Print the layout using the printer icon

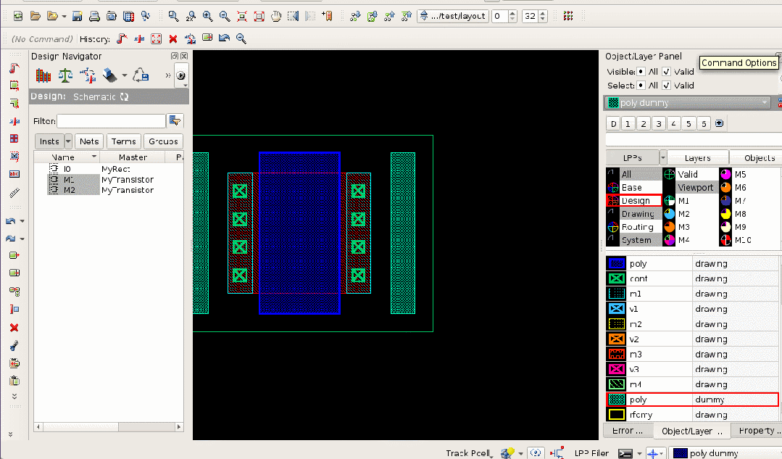pos(94,16)
